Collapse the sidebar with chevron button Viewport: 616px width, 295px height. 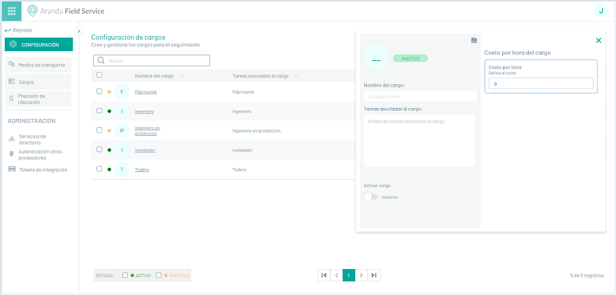(79, 31)
